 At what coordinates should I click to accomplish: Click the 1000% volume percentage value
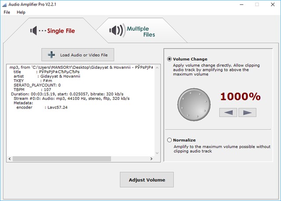pyautogui.click(x=240, y=96)
